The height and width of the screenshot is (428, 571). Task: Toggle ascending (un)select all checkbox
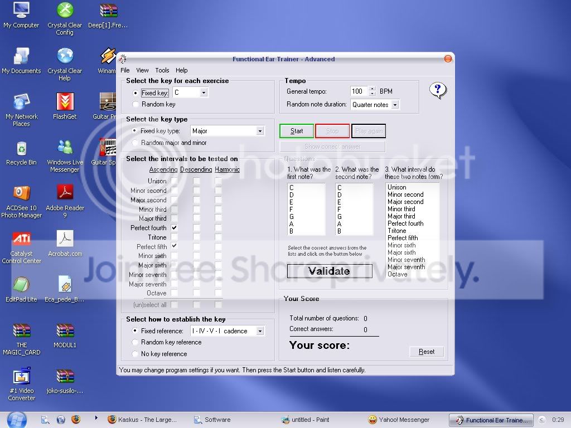pos(175,304)
